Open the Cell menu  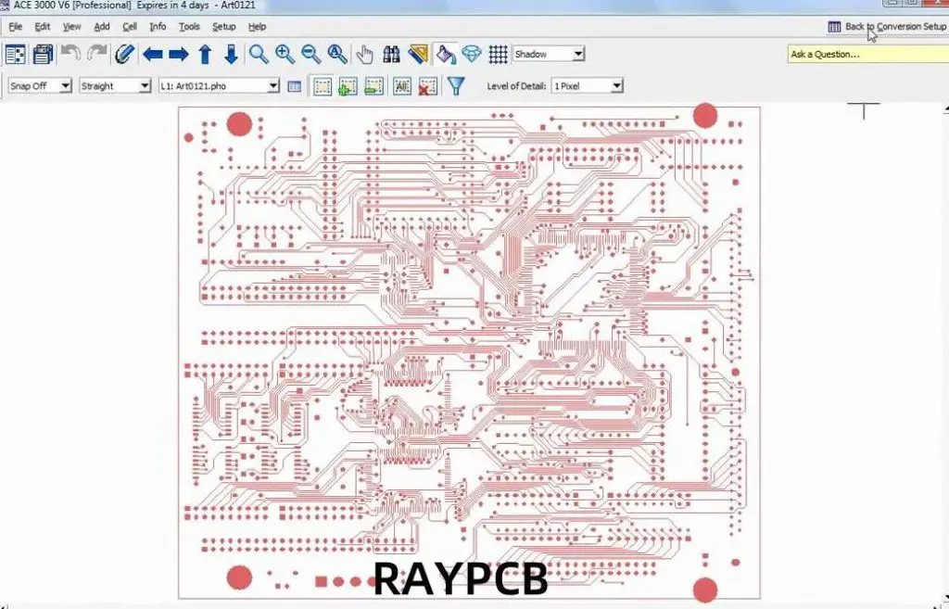click(x=130, y=27)
